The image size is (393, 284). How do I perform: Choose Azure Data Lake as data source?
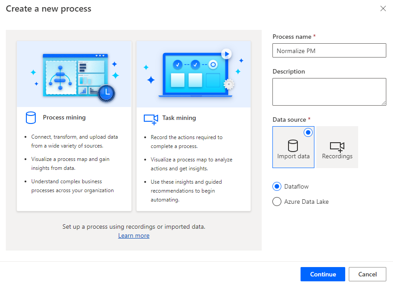[277, 202]
